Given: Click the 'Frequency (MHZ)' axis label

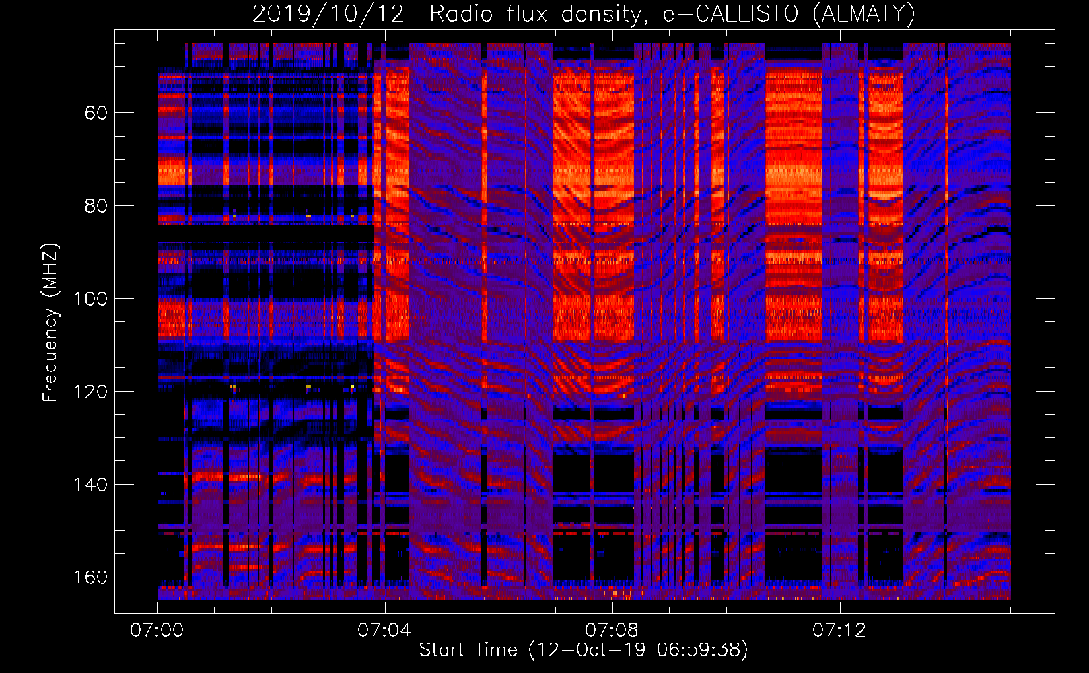Looking at the screenshot, I should click(x=50, y=323).
